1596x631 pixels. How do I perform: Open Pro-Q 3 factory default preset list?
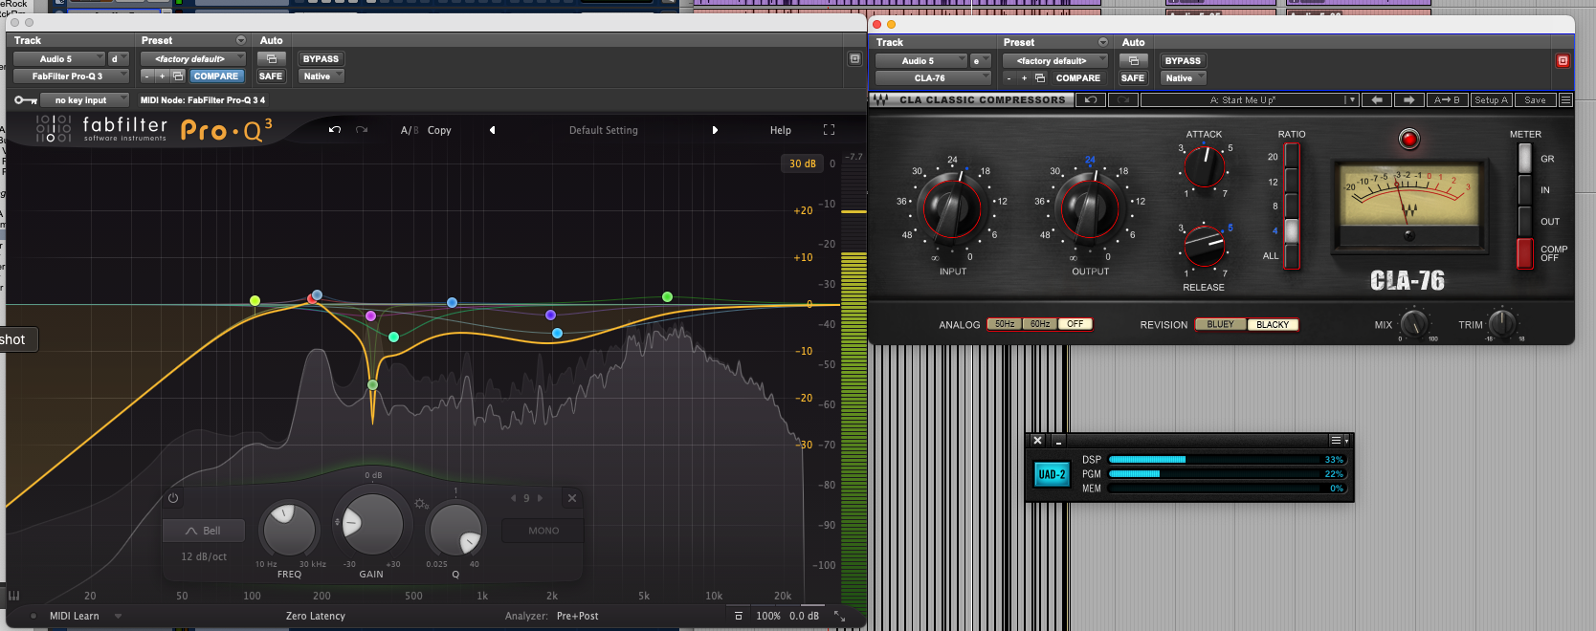tap(193, 59)
